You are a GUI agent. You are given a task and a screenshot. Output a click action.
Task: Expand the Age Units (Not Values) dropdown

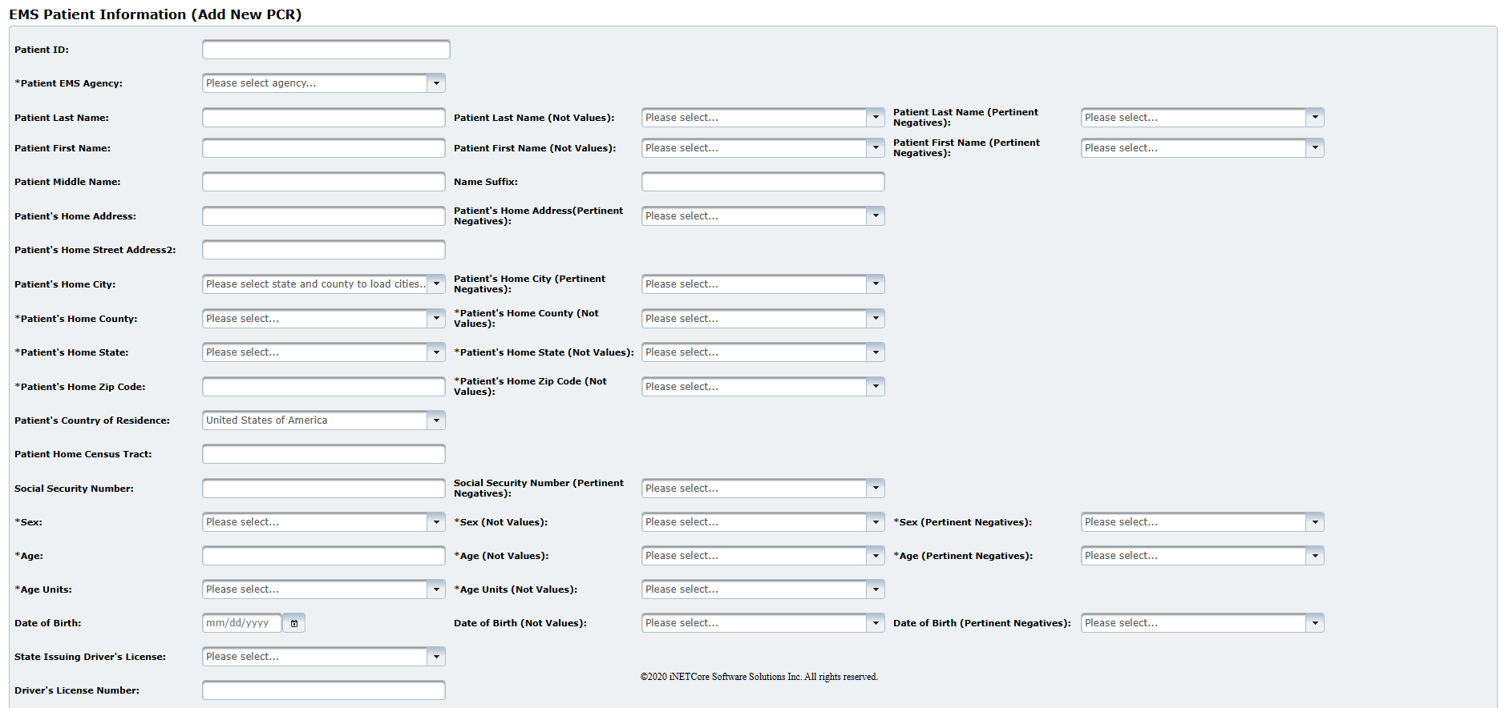pyautogui.click(x=763, y=589)
